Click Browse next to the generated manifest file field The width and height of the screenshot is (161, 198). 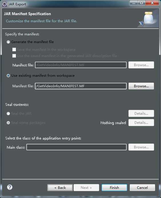(141, 65)
